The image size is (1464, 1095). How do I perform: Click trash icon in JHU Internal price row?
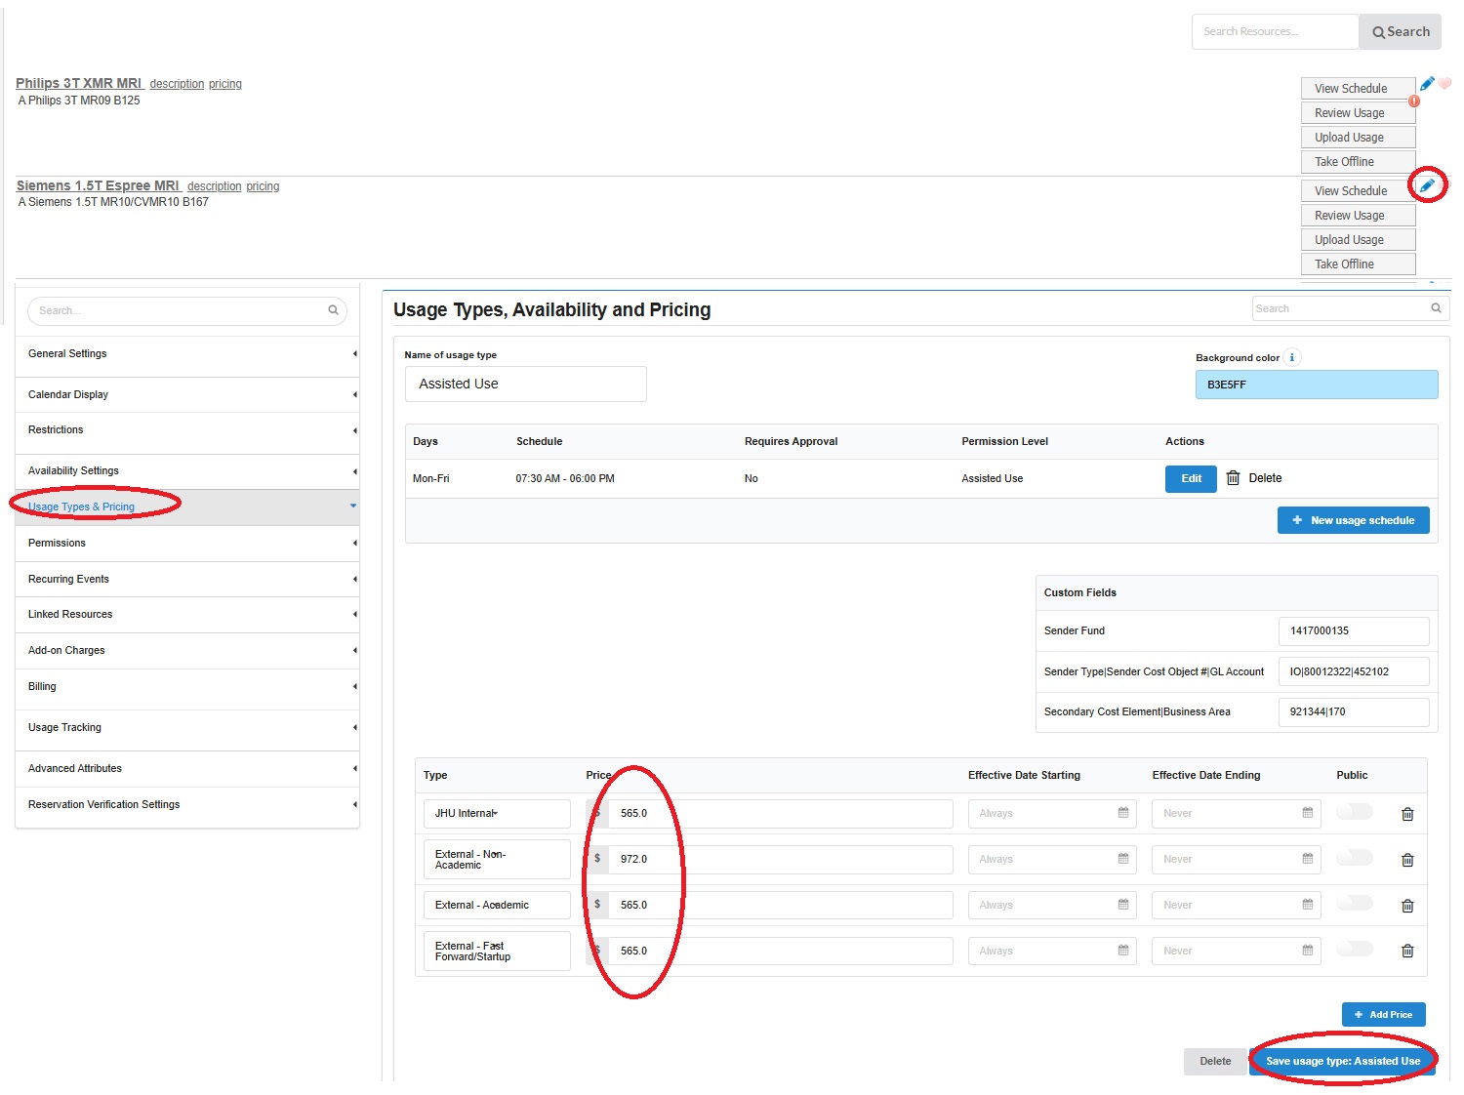click(x=1406, y=814)
